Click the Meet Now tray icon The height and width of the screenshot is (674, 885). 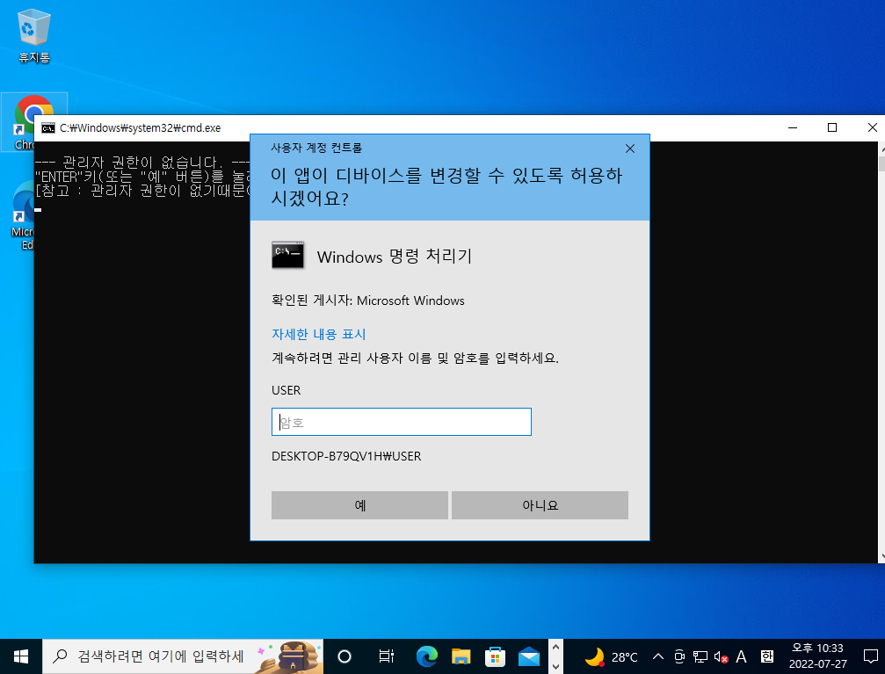[679, 656]
